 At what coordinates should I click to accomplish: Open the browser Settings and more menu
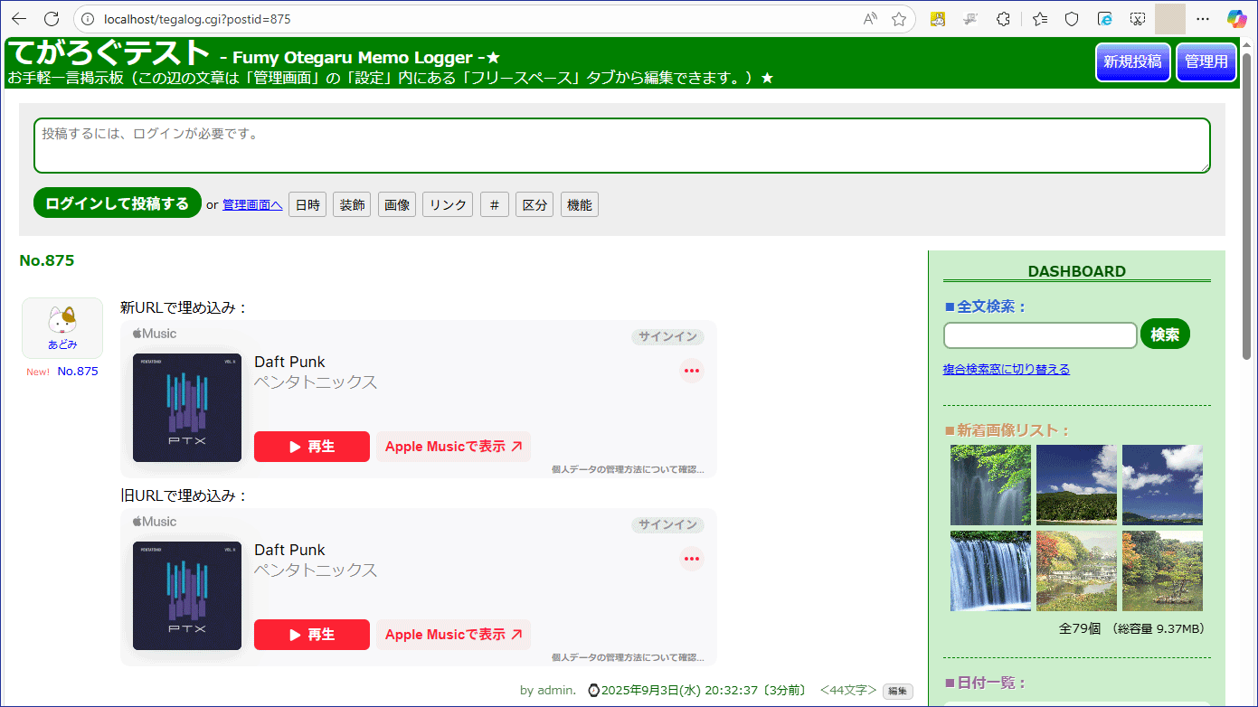[1202, 19]
